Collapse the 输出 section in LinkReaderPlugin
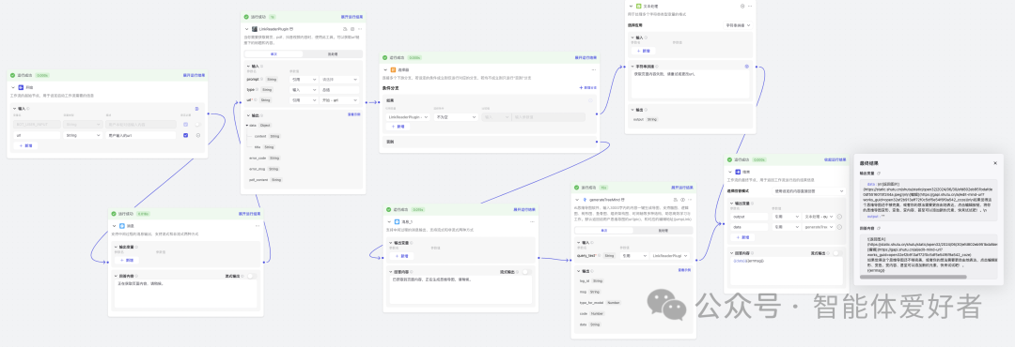Image resolution: width=1015 pixels, height=347 pixels. [x=248, y=115]
